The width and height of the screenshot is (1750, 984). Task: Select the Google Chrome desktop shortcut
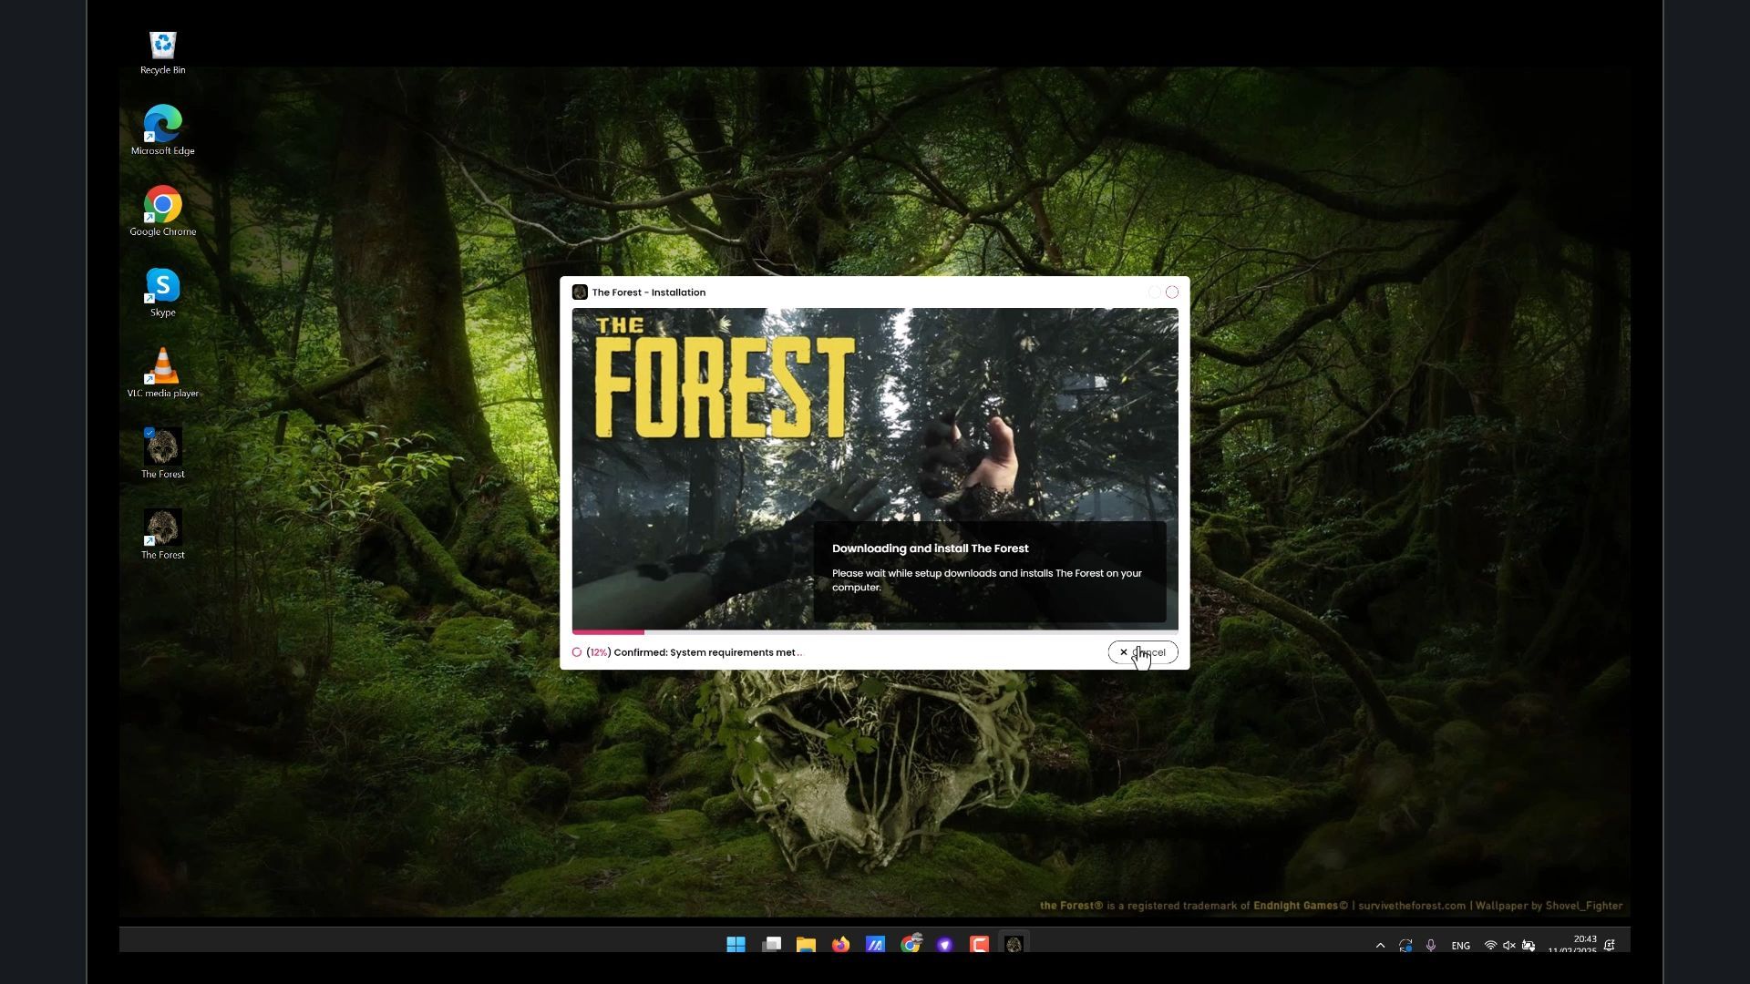tap(163, 210)
